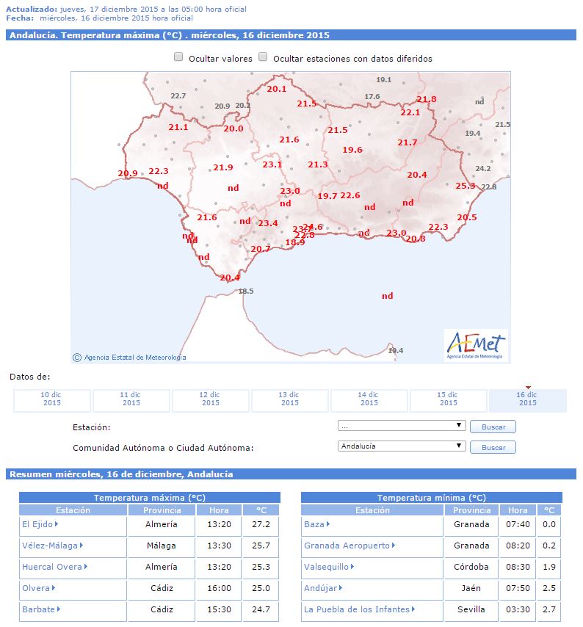The image size is (583, 627).
Task: Select the 13 dic 2015 date tab
Action: pos(290,401)
